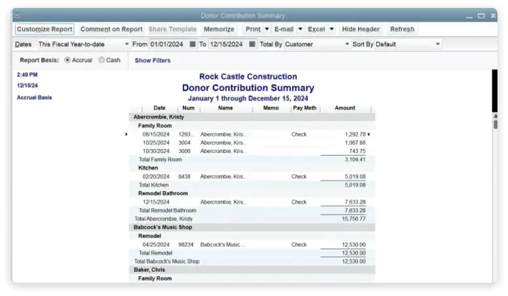Click the Total Remodel row label

(x=155, y=253)
